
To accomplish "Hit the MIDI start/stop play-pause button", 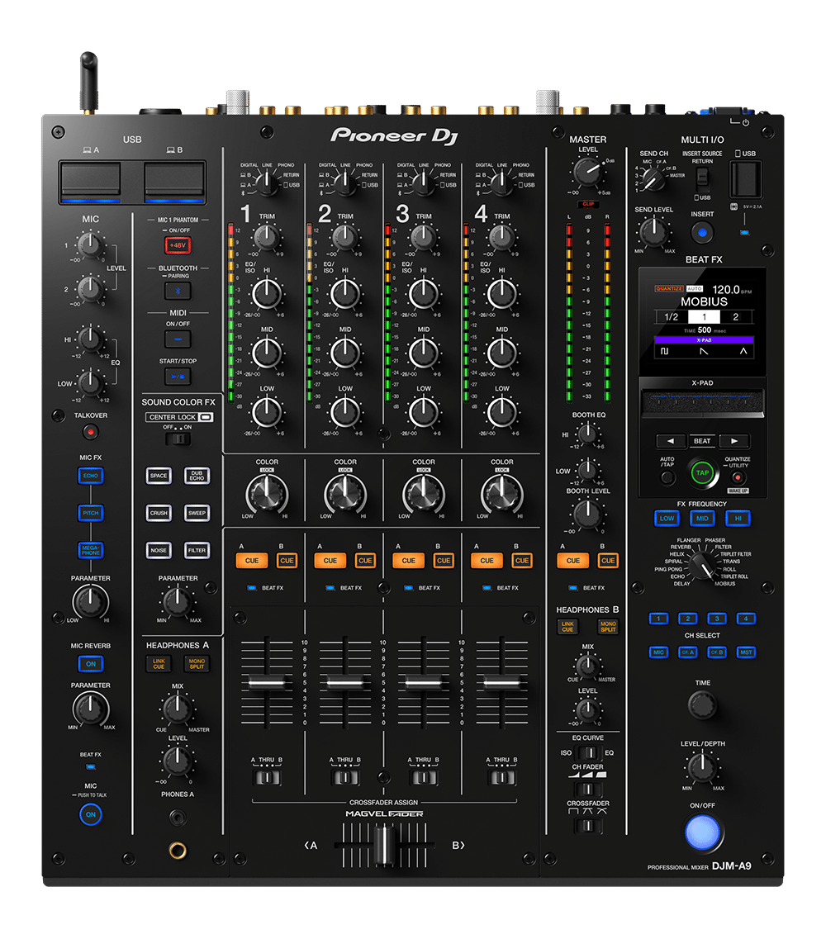I will pos(178,377).
